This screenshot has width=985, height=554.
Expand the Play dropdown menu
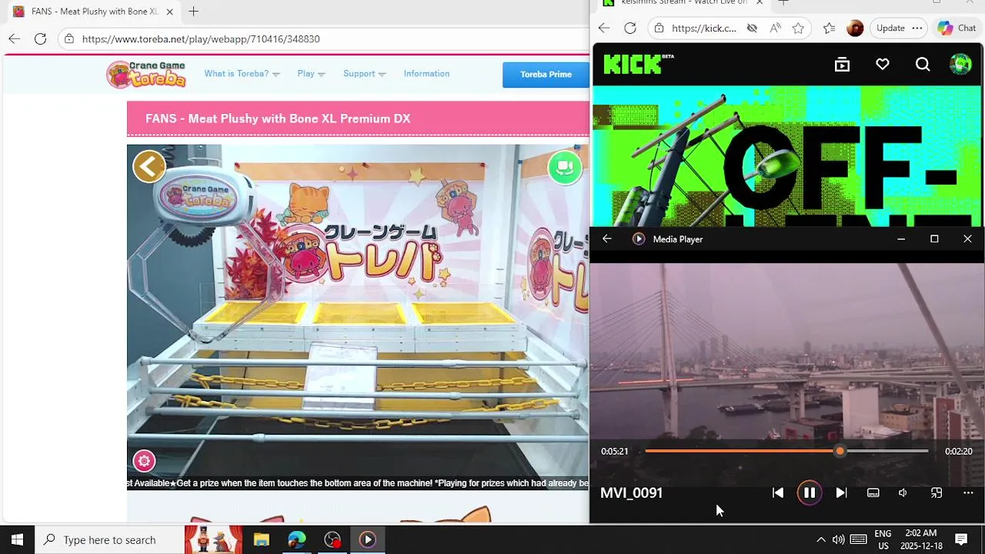click(311, 74)
